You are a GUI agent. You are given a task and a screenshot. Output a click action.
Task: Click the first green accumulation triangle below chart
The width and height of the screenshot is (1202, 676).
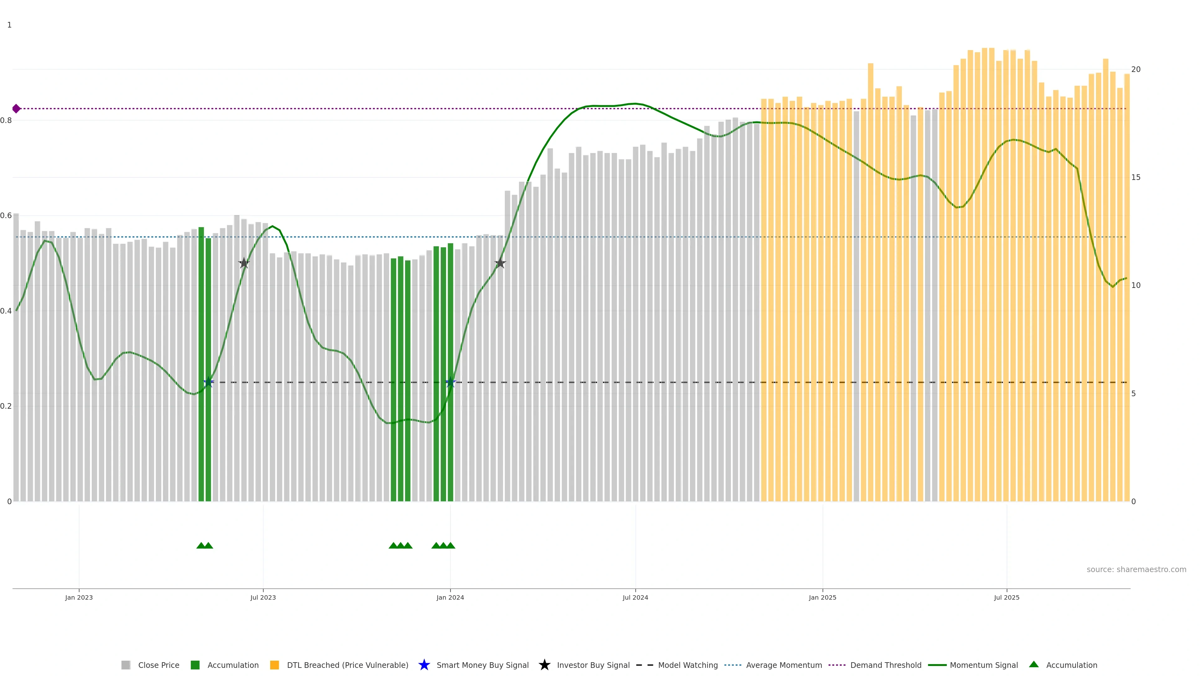201,545
